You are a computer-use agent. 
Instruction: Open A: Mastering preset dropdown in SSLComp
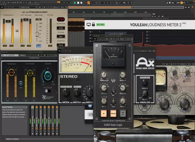coord(113,41)
